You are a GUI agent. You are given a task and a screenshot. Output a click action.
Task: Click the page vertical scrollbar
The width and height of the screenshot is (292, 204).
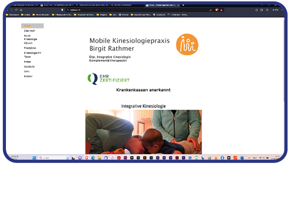[x=284, y=60]
